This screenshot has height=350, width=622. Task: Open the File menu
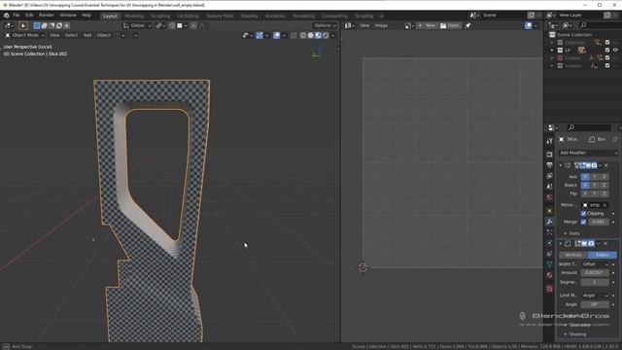click(x=17, y=16)
